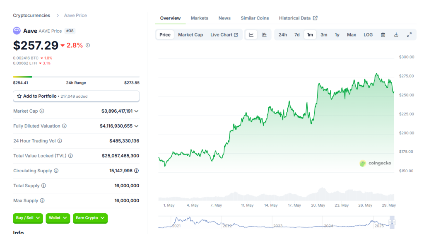Click the 24h range progress bar
The height and width of the screenshot is (234, 424).
(x=76, y=77)
